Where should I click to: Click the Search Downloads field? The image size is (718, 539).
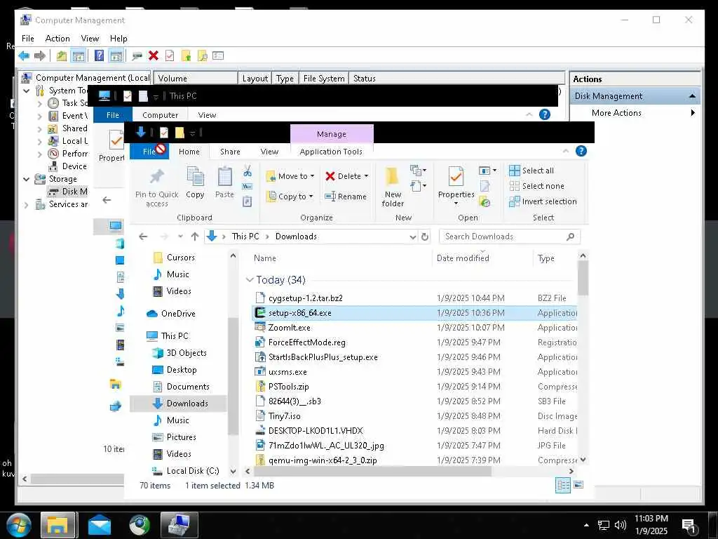coord(509,237)
